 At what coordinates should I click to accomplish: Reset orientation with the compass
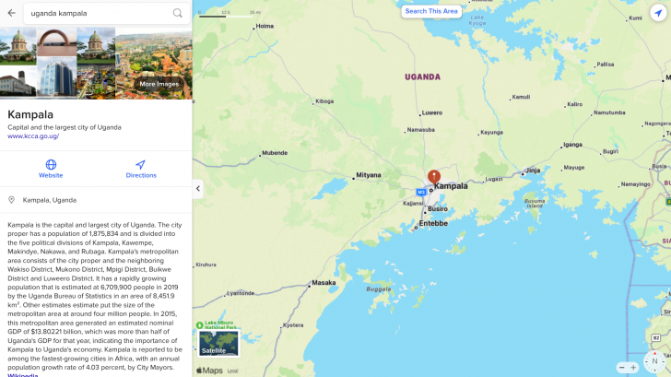(x=654, y=361)
